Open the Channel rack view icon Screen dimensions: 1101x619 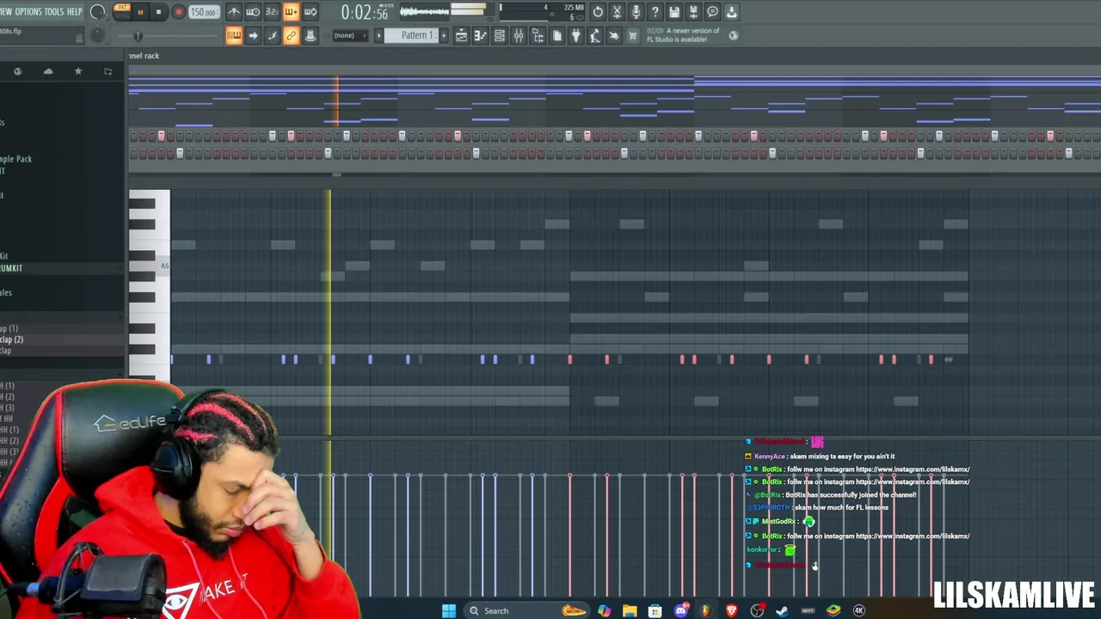tap(500, 35)
